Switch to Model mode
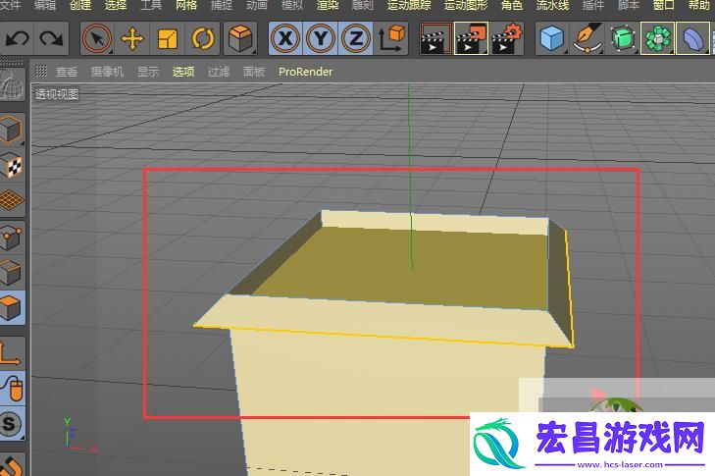 [x=12, y=130]
